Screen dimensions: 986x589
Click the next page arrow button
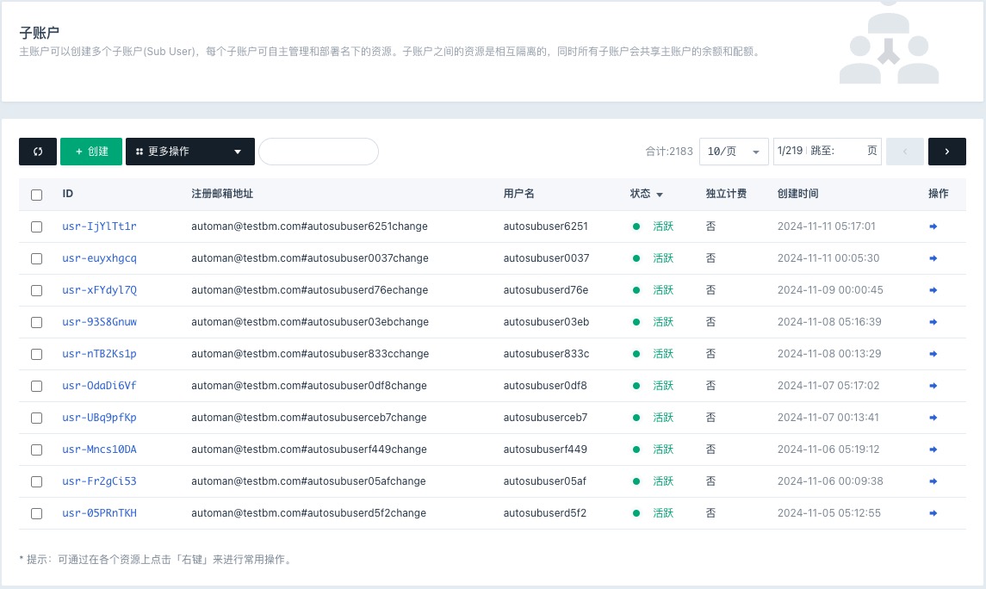tap(946, 152)
